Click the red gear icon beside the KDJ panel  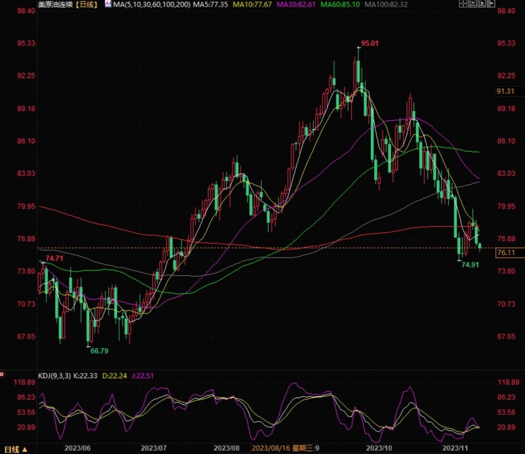pos(2,375)
